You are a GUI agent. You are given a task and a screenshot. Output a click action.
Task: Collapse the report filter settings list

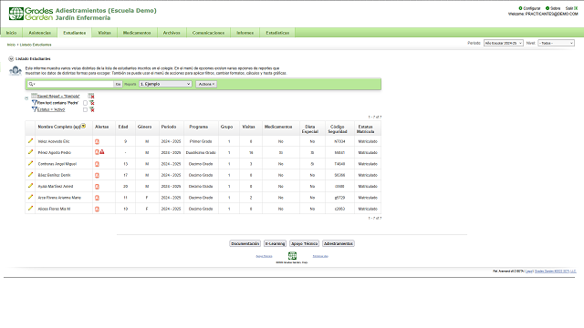pyautogui.click(x=26, y=98)
